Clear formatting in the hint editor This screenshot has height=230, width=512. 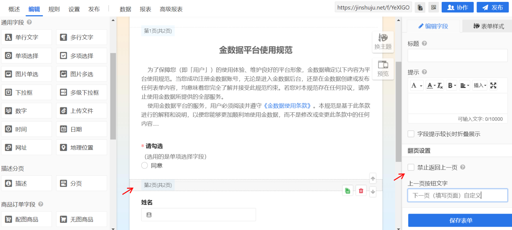click(x=440, y=85)
